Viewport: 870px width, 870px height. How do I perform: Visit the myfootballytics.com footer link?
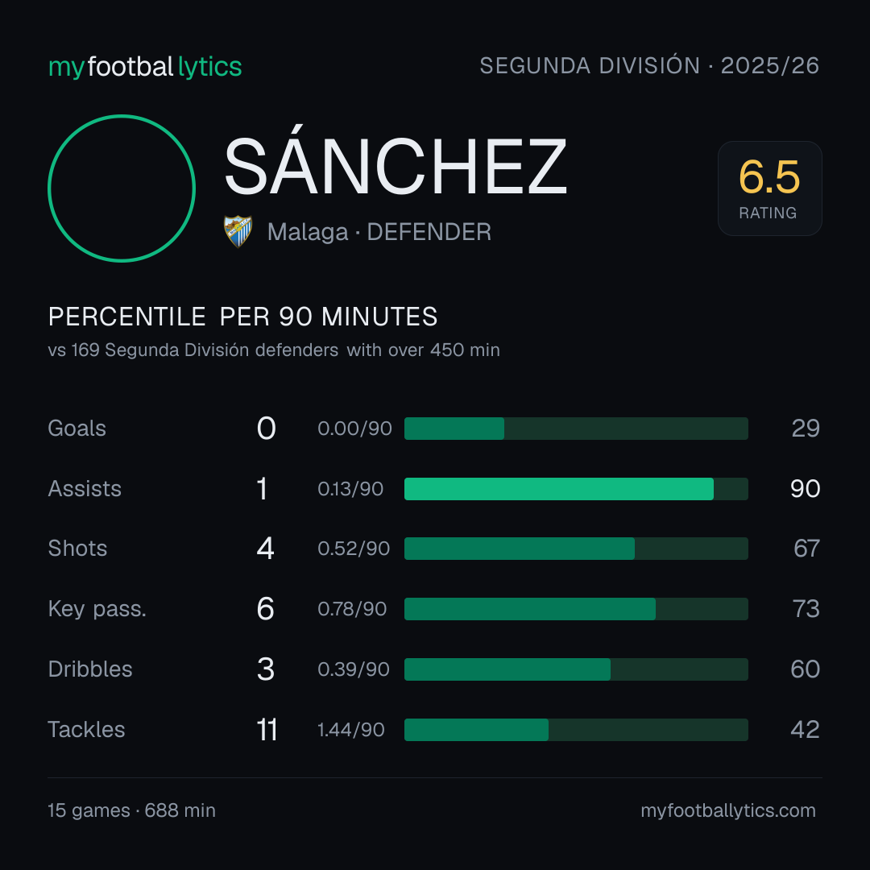[728, 810]
